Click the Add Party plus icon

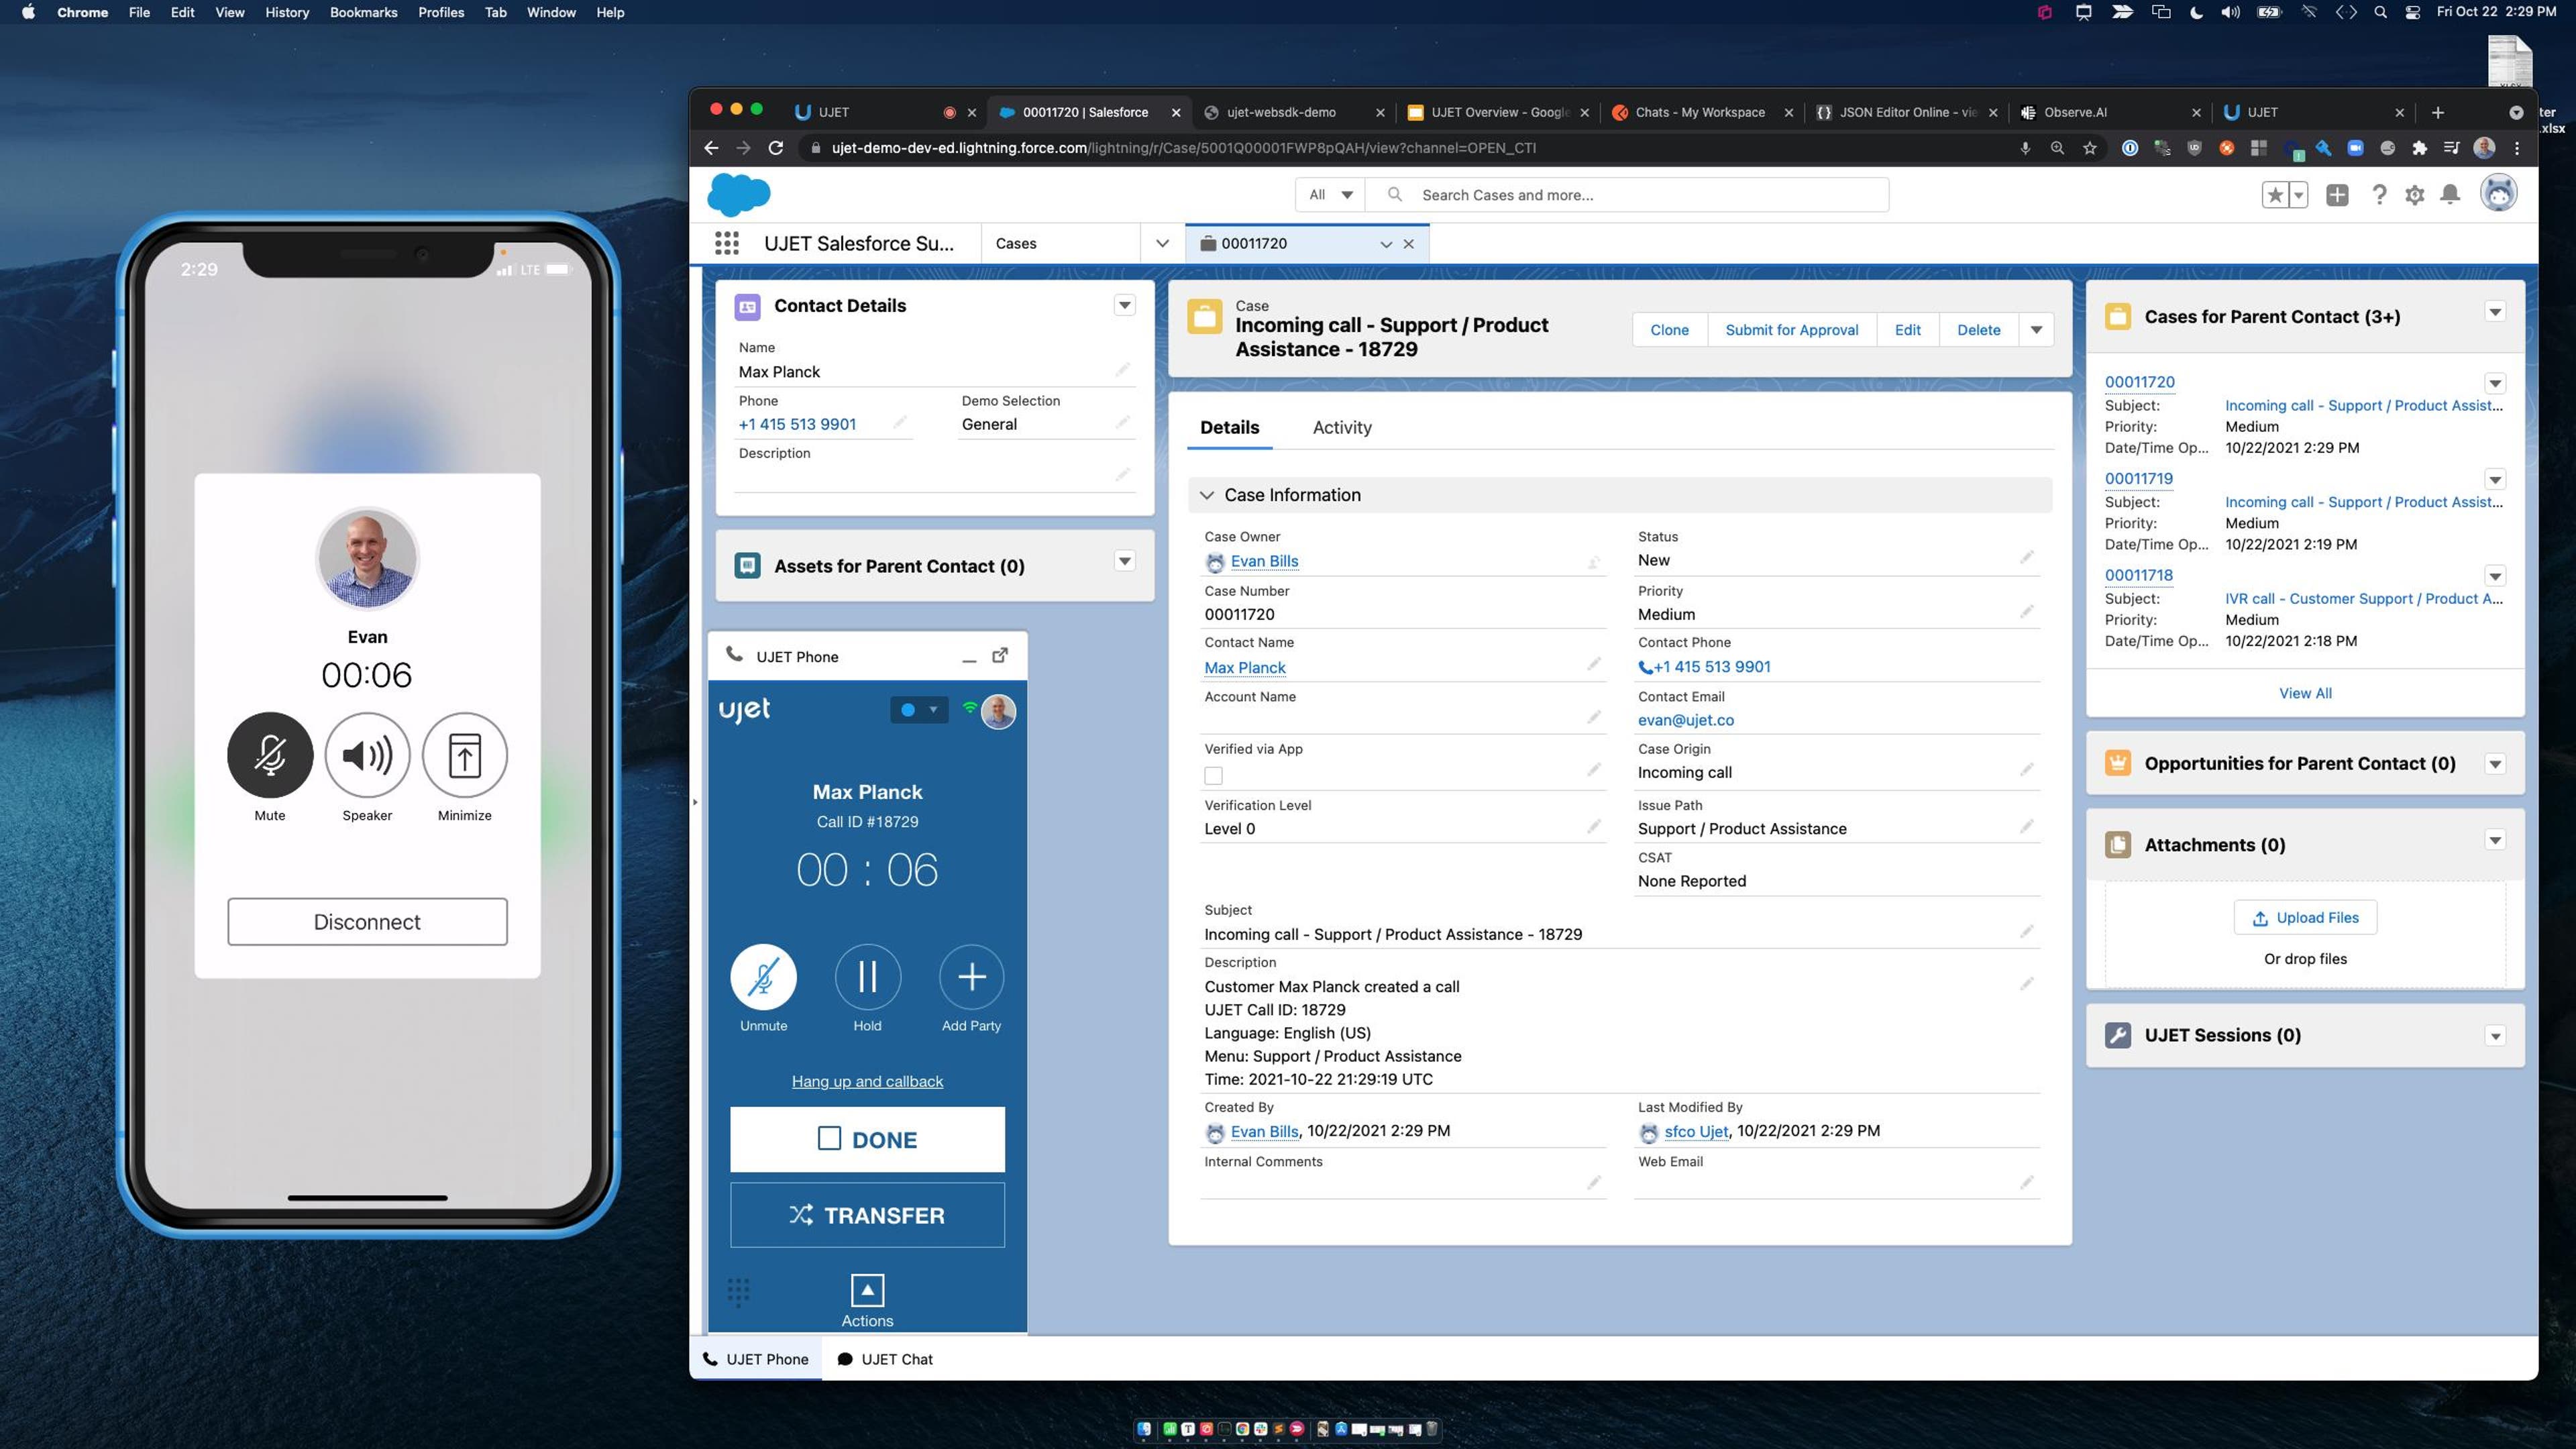click(971, 976)
